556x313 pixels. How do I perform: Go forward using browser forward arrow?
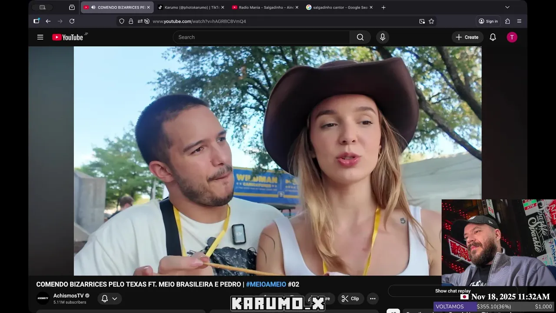[60, 21]
